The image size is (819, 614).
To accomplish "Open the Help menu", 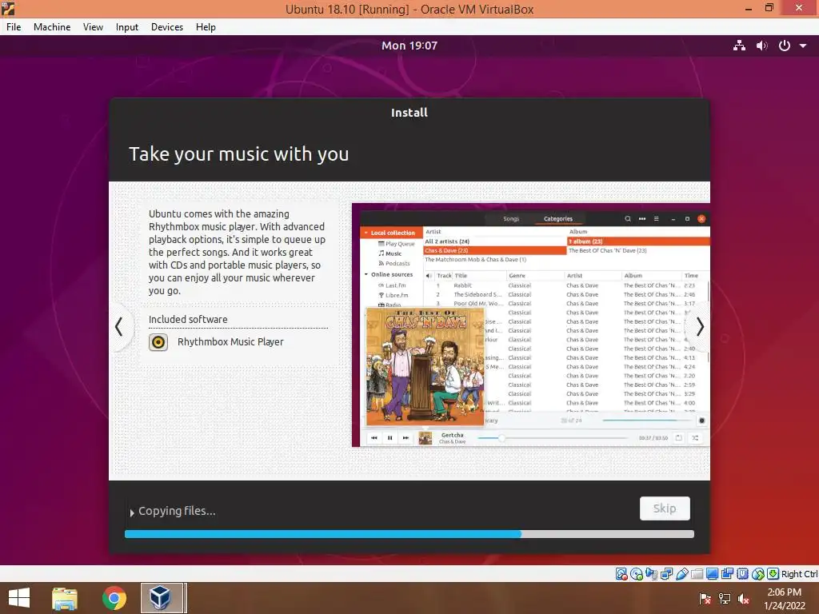I will (x=206, y=27).
